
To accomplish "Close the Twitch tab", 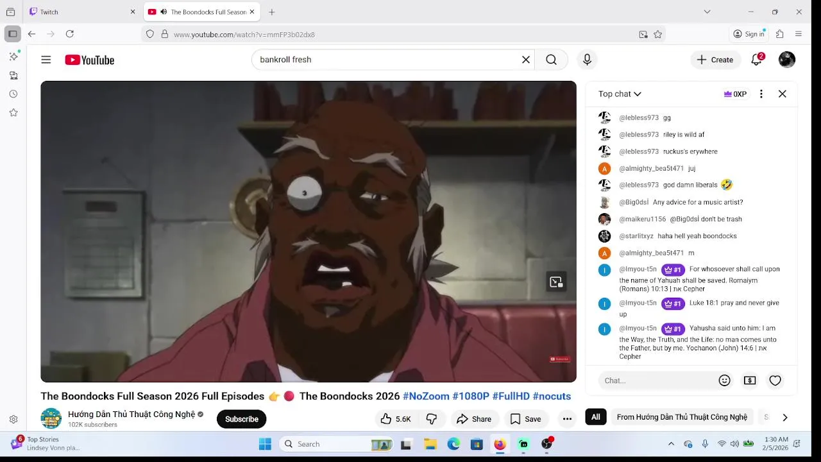I will [133, 12].
